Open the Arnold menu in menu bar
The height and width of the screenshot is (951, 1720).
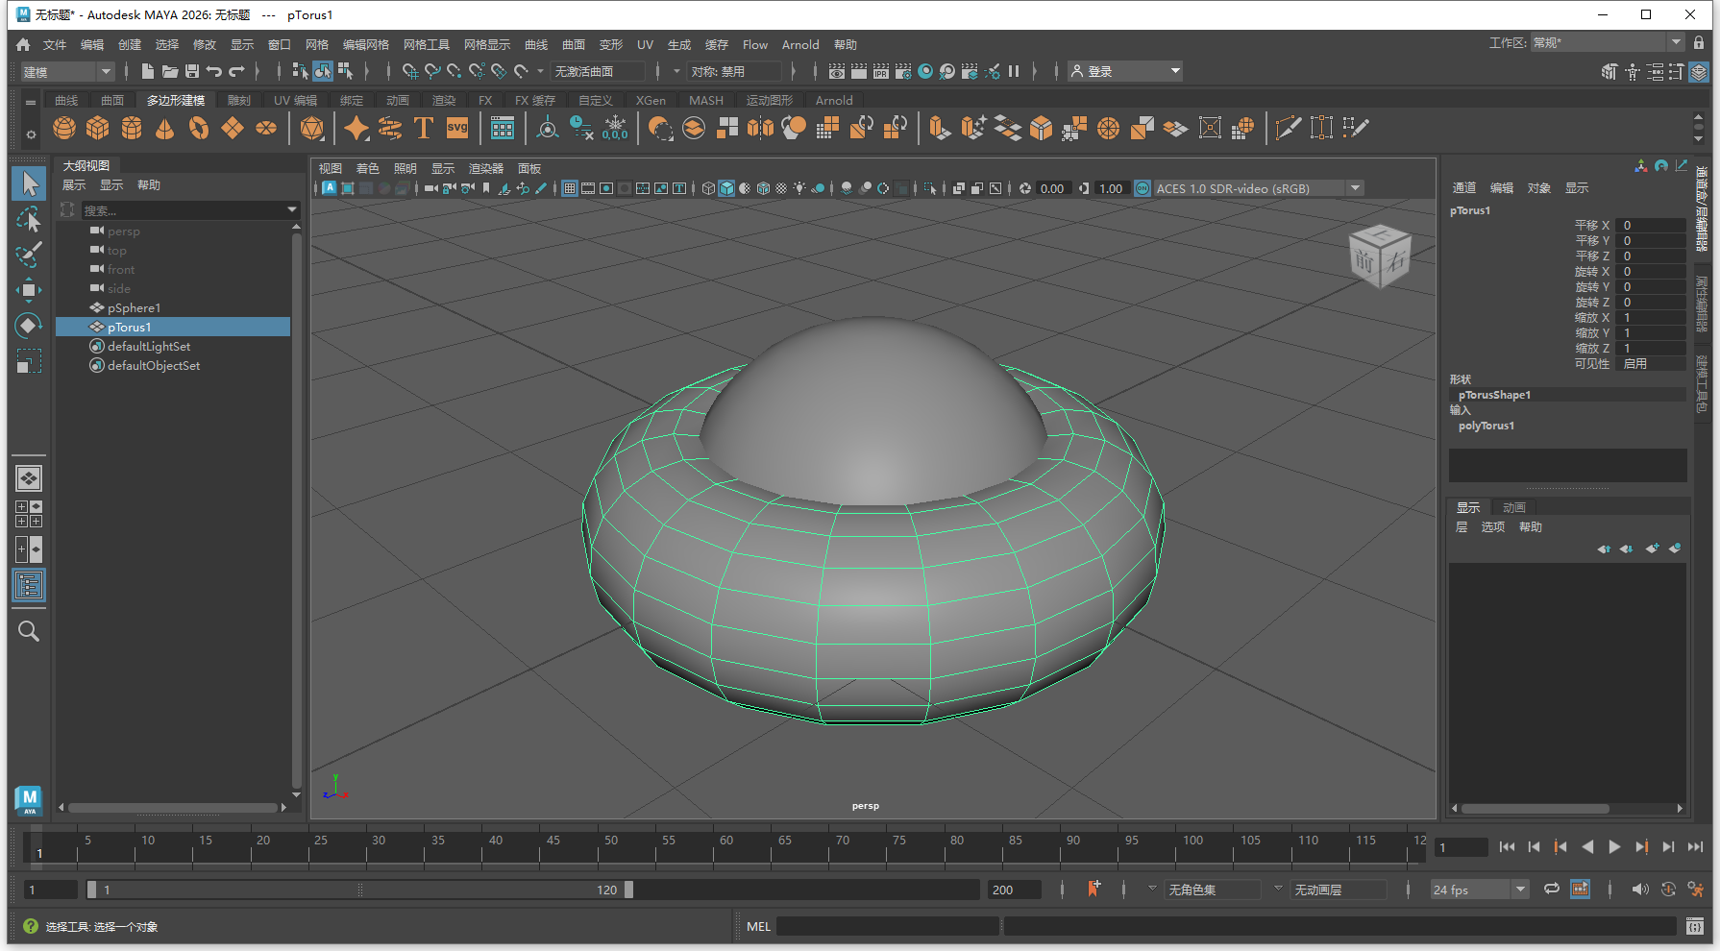coord(800,44)
